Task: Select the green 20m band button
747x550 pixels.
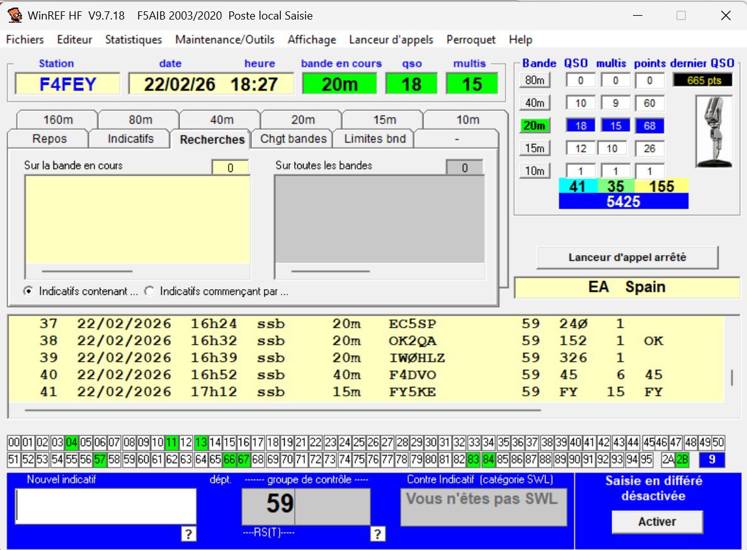Action: tap(535, 126)
